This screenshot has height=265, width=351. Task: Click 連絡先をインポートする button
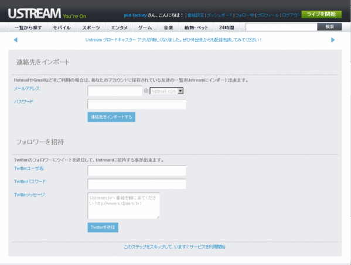click(111, 117)
